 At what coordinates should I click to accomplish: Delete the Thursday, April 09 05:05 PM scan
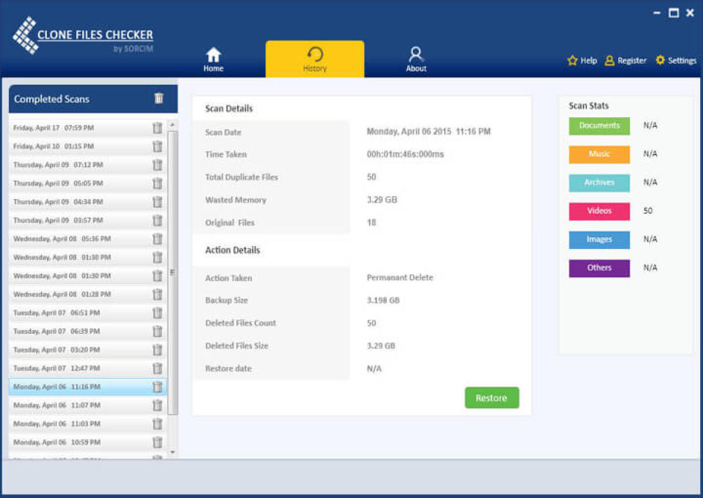tap(157, 183)
